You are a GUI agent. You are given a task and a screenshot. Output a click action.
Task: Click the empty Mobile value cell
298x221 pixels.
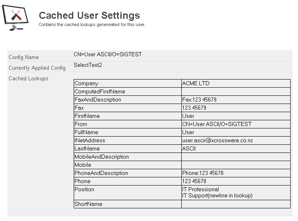coord(236,165)
